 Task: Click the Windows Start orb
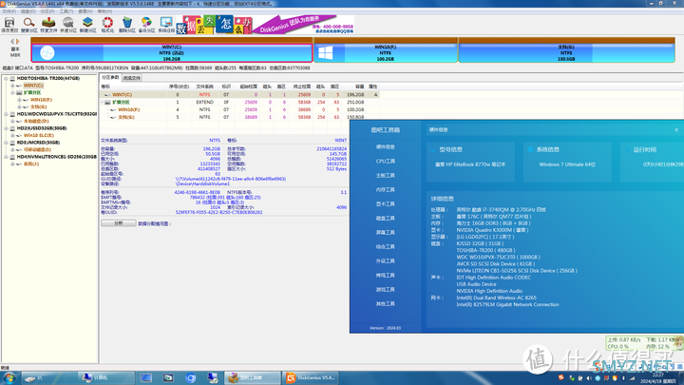click(9, 378)
